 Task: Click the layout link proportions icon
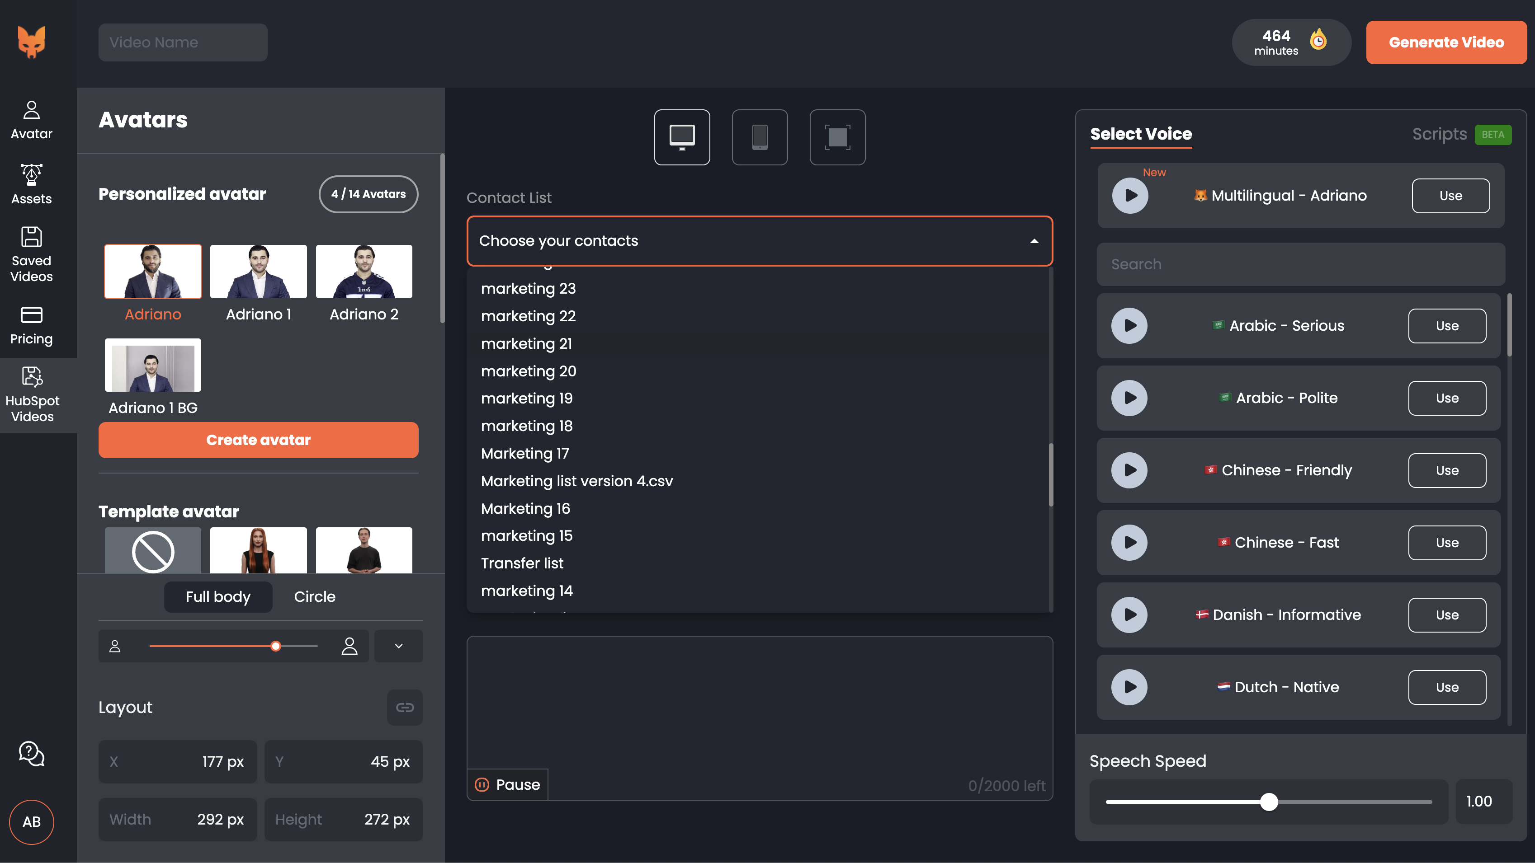pos(405,707)
